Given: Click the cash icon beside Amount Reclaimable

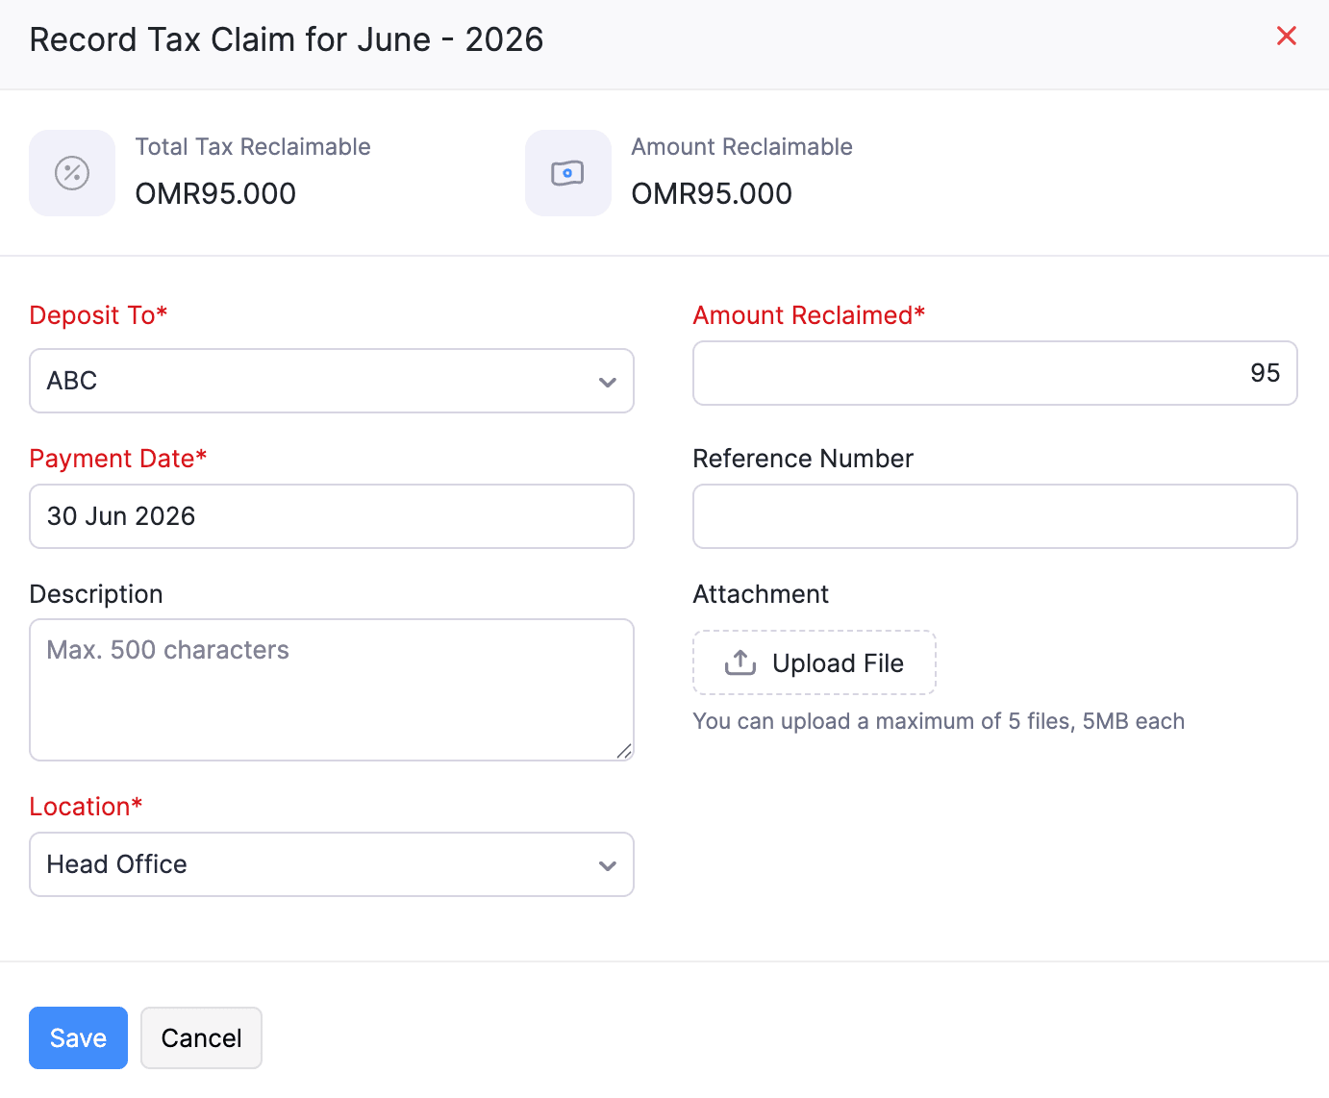Looking at the screenshot, I should 567,173.
